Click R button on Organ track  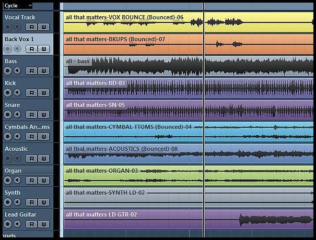click(x=32, y=181)
